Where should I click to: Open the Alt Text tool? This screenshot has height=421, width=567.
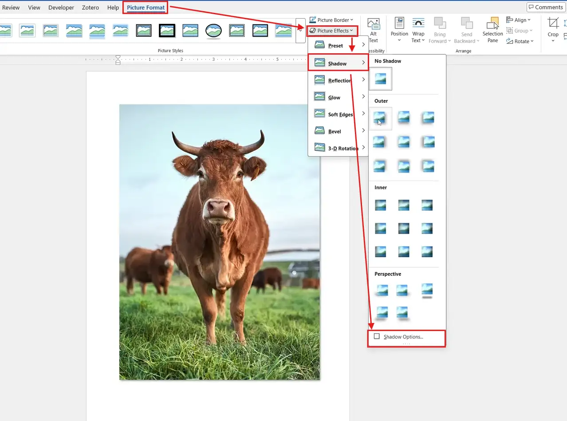tap(374, 30)
